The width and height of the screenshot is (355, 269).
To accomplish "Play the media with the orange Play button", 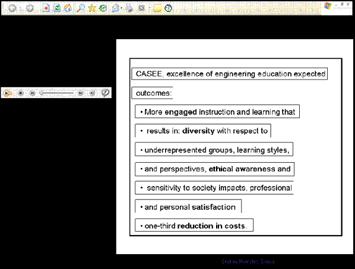I will click(7, 93).
